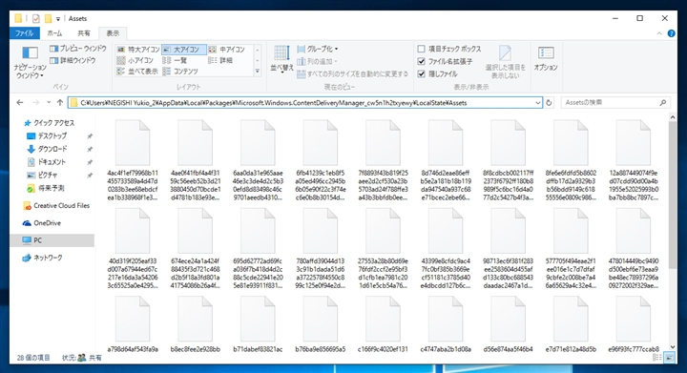
Task: Select file starting 12a887449074f9e
Action: [x=634, y=160]
